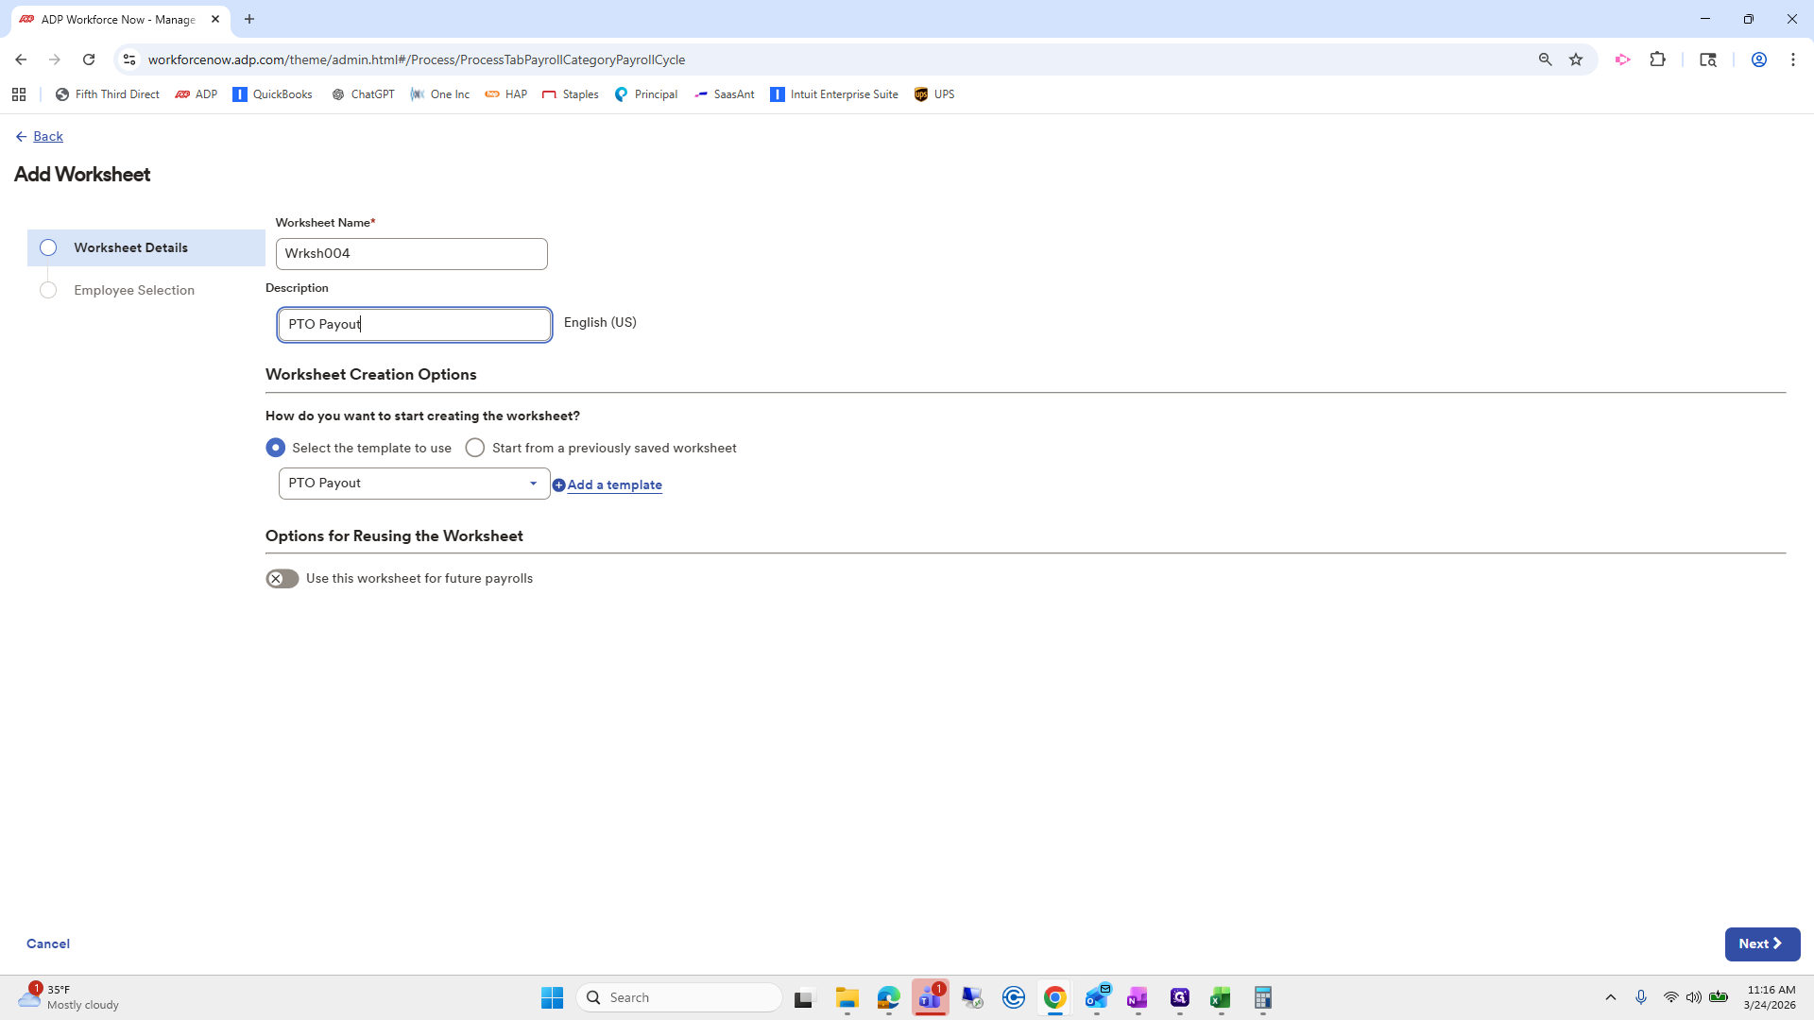Expand hidden system tray icons
The image size is (1814, 1020).
[1611, 996]
